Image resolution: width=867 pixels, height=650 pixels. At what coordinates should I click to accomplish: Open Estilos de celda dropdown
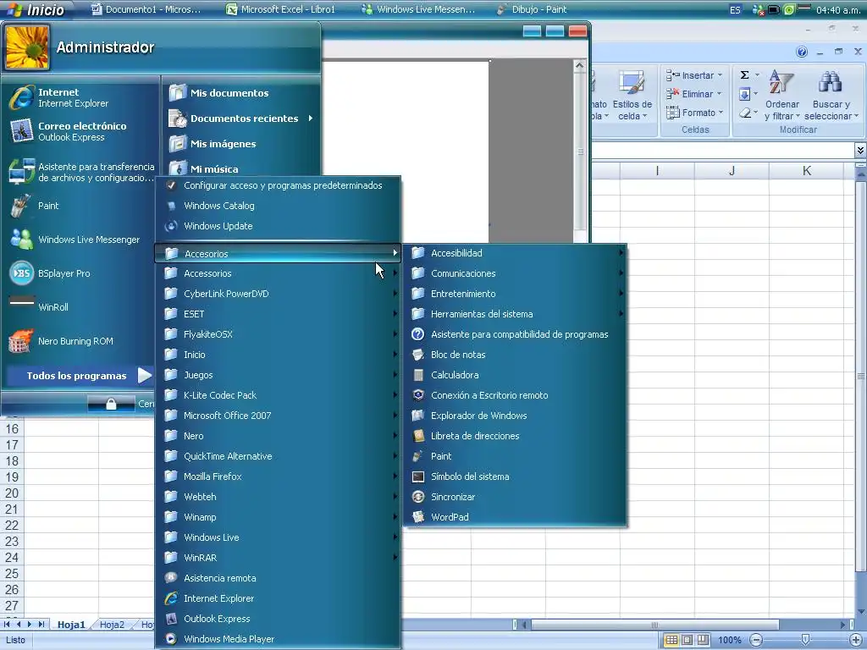[632, 96]
